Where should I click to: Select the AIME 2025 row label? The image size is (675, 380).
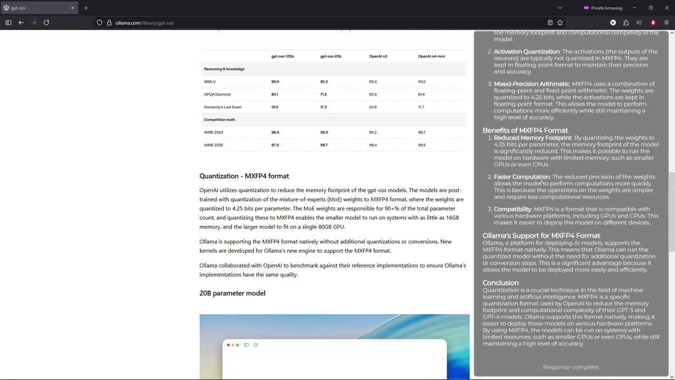click(x=214, y=145)
